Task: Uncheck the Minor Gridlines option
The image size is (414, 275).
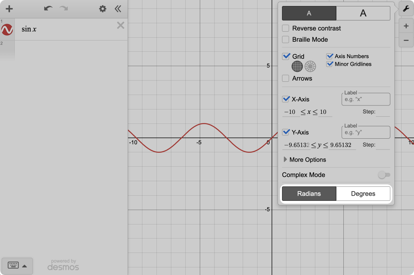Action: pos(330,64)
